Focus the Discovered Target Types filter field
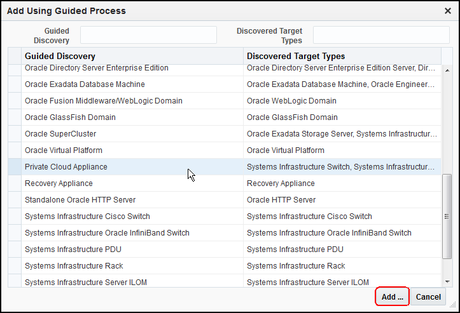This screenshot has height=313, width=460. (381, 35)
